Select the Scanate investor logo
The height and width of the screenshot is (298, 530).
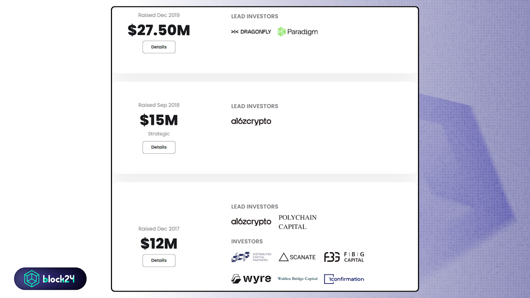(297, 257)
